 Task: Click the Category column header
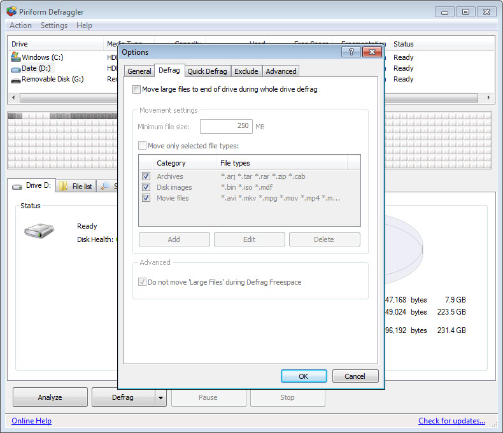pos(185,163)
